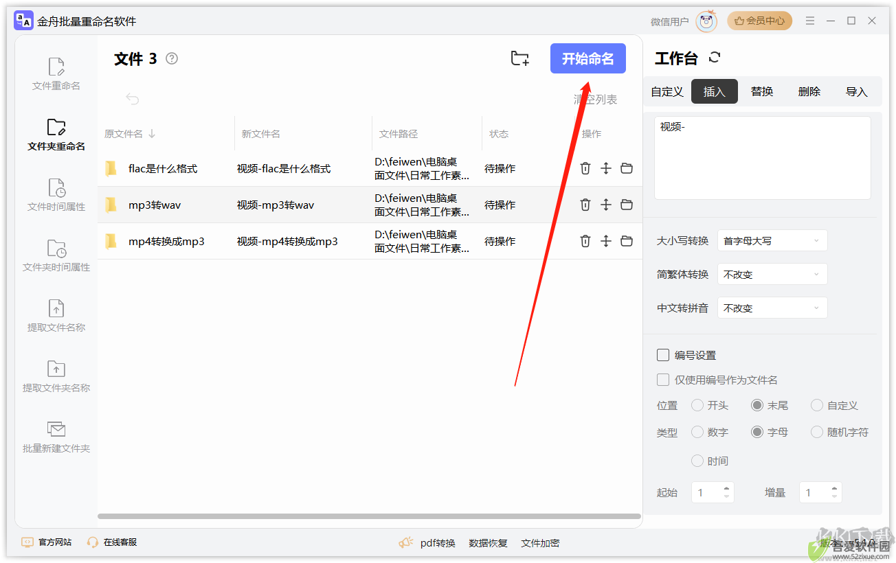Open the hamburger menu in the title bar
Screen dimensions: 896x563
[810, 21]
